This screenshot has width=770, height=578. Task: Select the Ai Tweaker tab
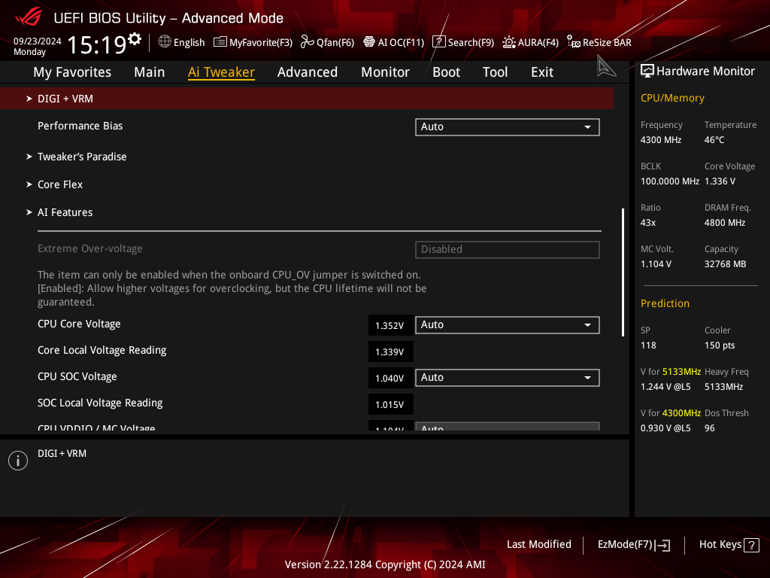coord(221,72)
